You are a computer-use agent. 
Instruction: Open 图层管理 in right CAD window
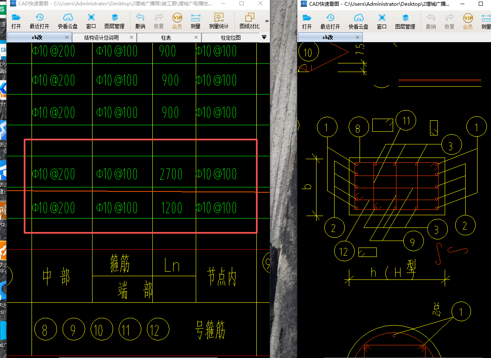(x=405, y=21)
